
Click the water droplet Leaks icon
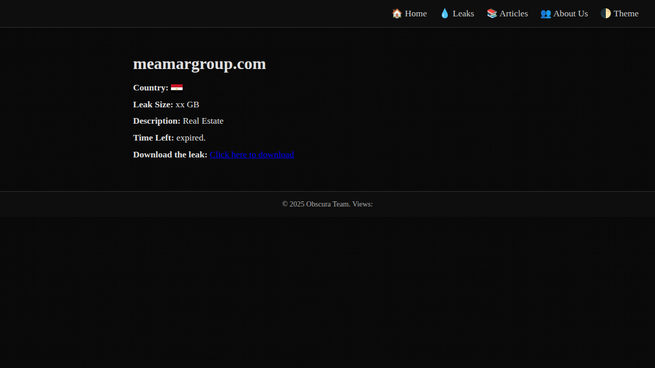coord(445,13)
